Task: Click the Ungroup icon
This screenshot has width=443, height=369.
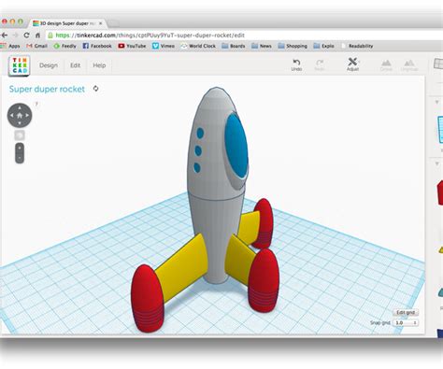Action: [x=409, y=65]
